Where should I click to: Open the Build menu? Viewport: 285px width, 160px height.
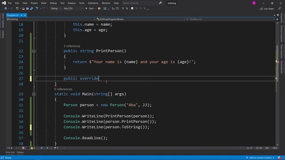click(44, 3)
